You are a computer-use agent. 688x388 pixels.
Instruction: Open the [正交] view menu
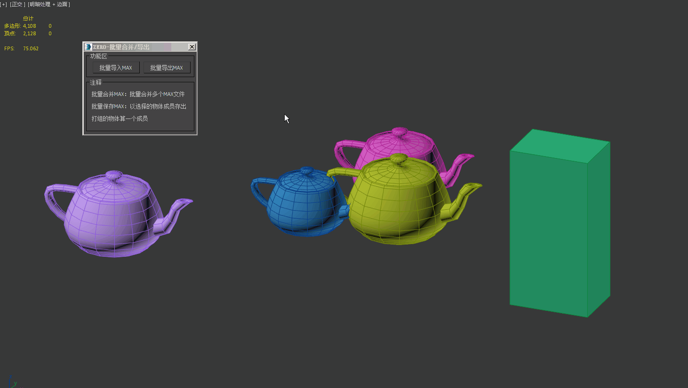[17, 4]
